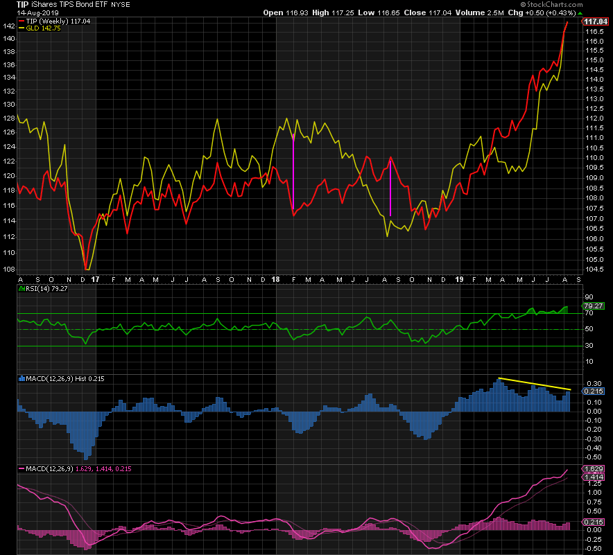The height and width of the screenshot is (555, 613).
Task: Click the 117.04 price tag on right axis
Action: pyautogui.click(x=595, y=21)
